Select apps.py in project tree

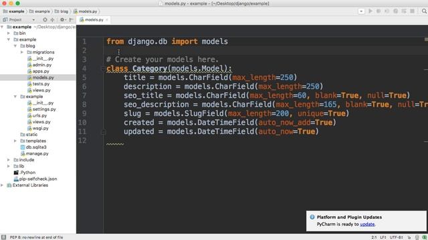point(38,71)
